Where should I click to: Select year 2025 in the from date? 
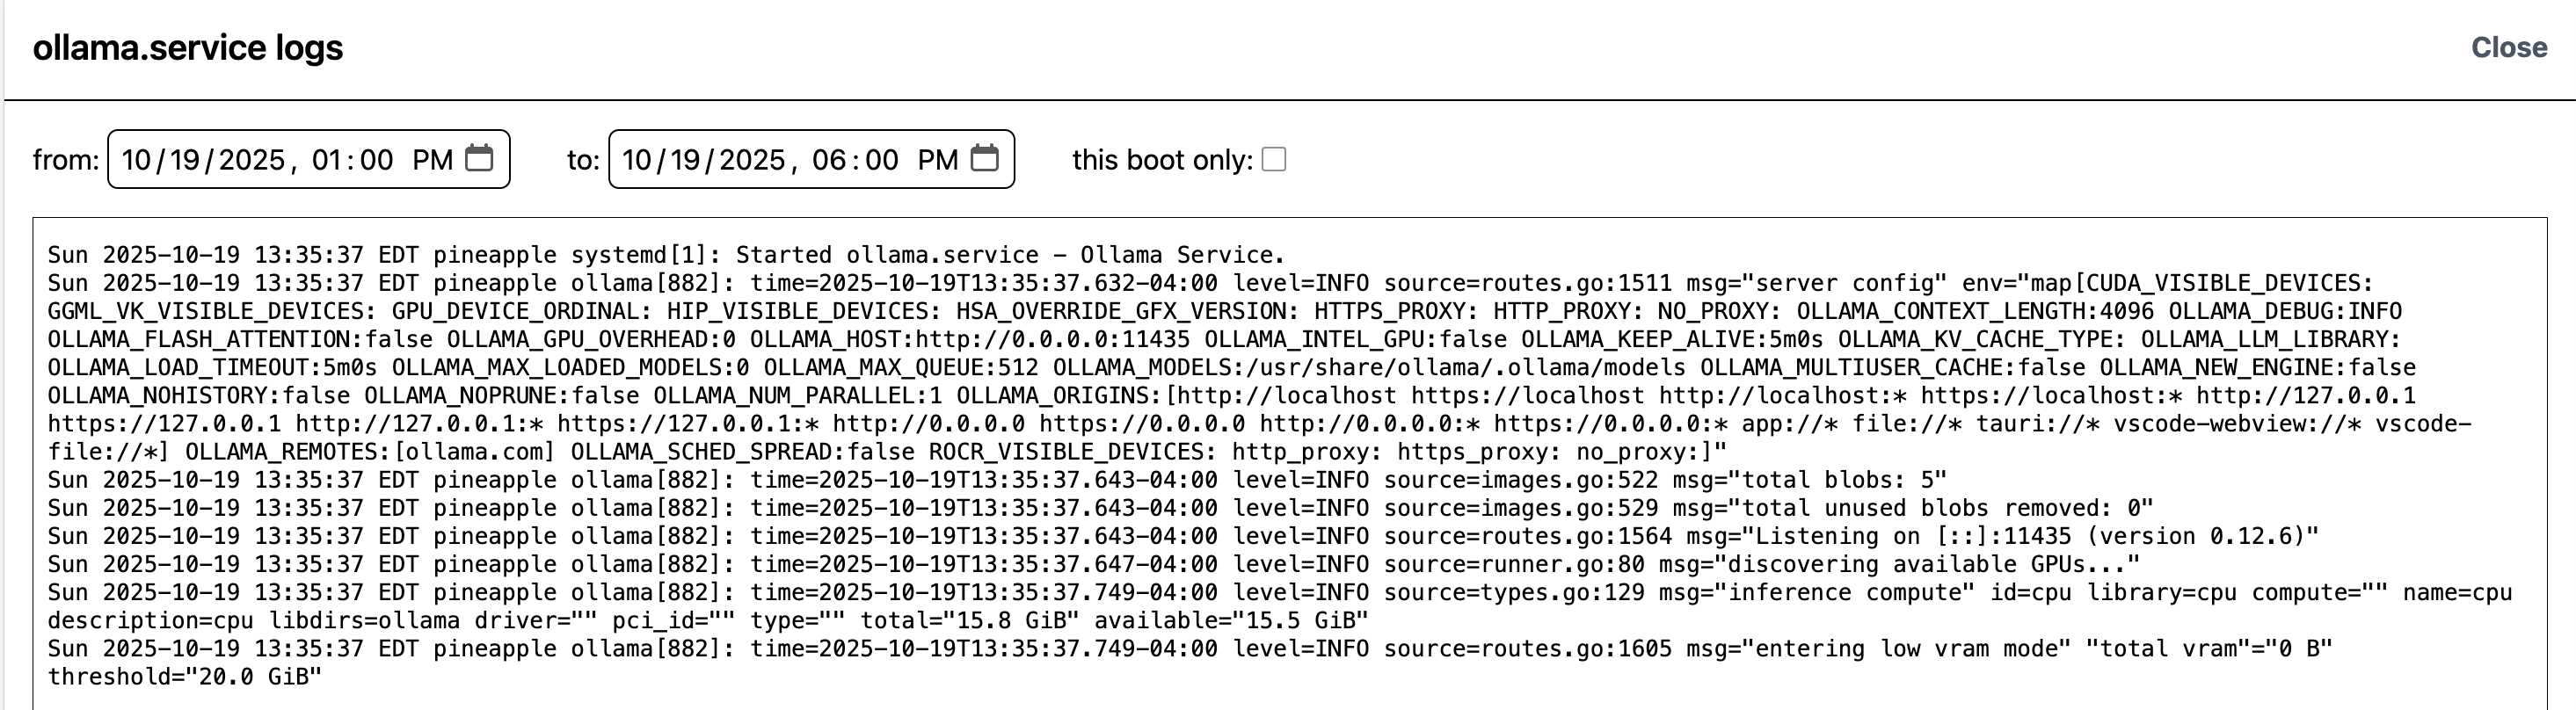point(252,160)
